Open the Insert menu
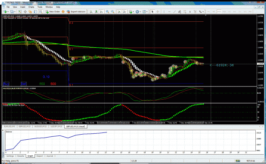This screenshot has width=266, height=164. (x=23, y=7)
